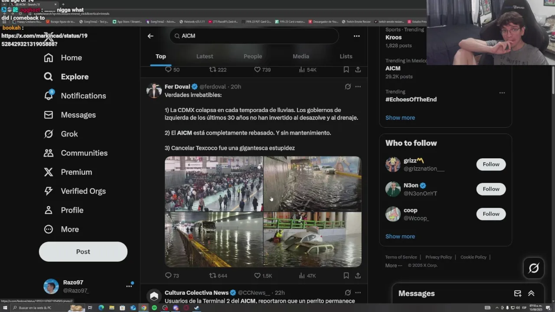Open Profile in the sidebar
555x312 pixels.
63,210
